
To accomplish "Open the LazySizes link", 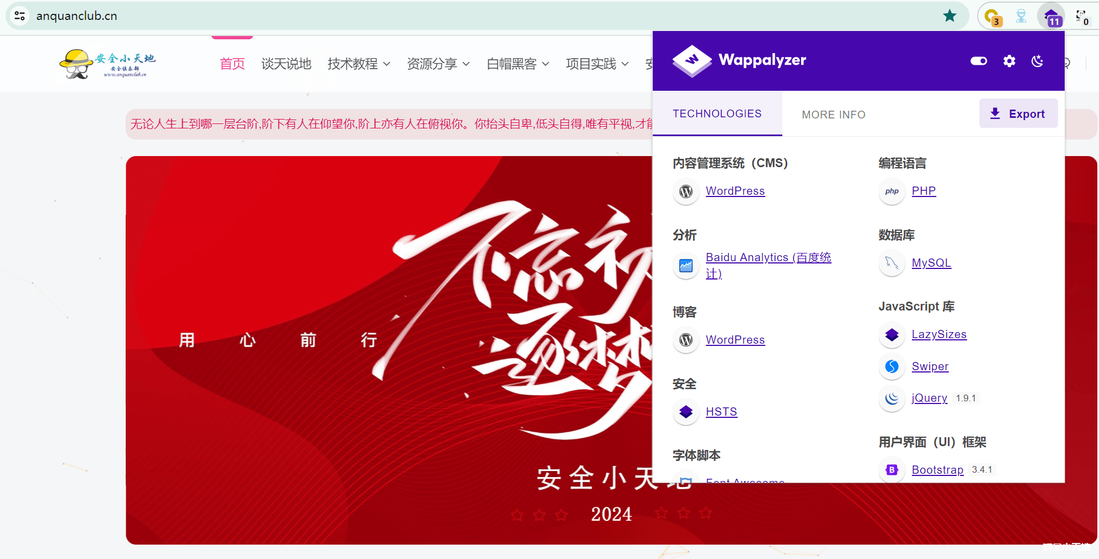I will tap(939, 334).
